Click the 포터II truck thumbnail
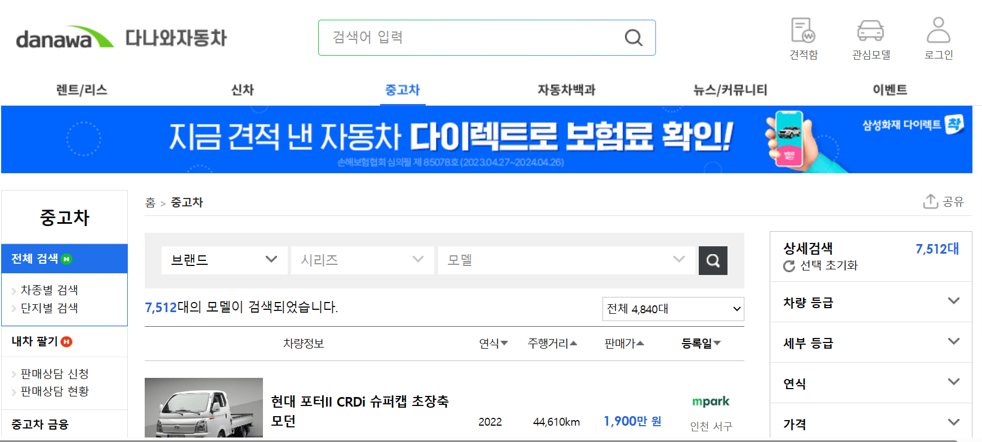 pyautogui.click(x=204, y=408)
